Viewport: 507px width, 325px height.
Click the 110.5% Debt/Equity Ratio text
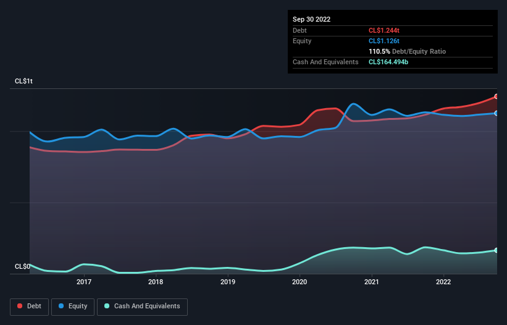pyautogui.click(x=407, y=51)
